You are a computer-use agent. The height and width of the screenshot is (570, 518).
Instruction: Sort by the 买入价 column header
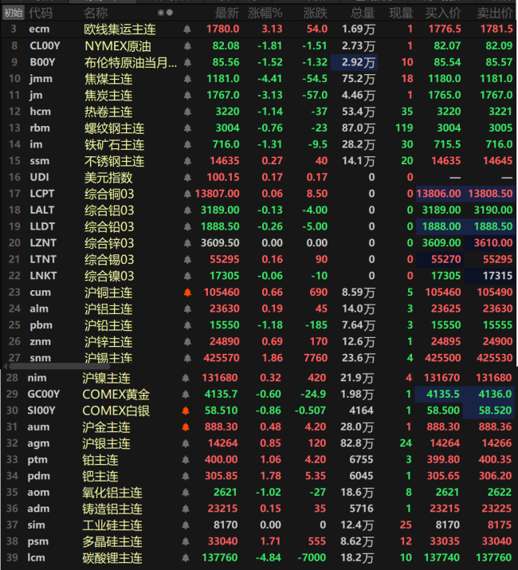443,13
